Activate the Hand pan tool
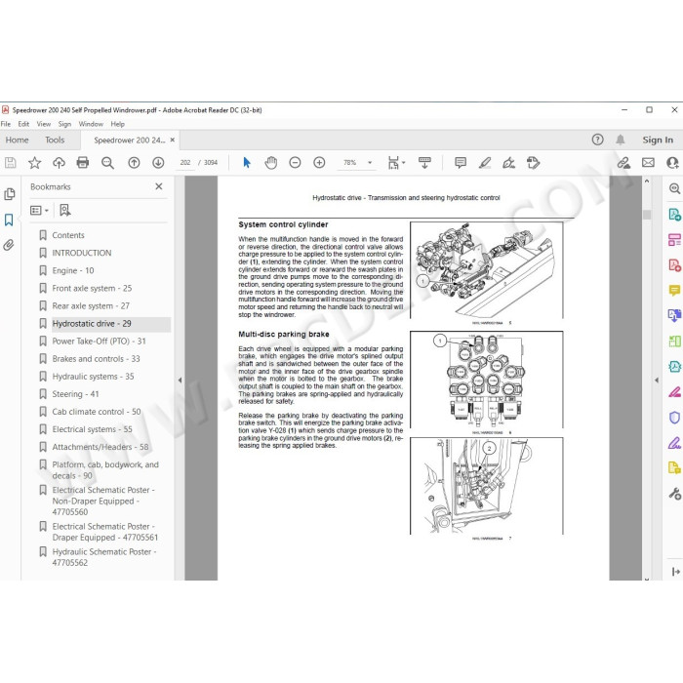The width and height of the screenshot is (683, 683). (x=270, y=163)
